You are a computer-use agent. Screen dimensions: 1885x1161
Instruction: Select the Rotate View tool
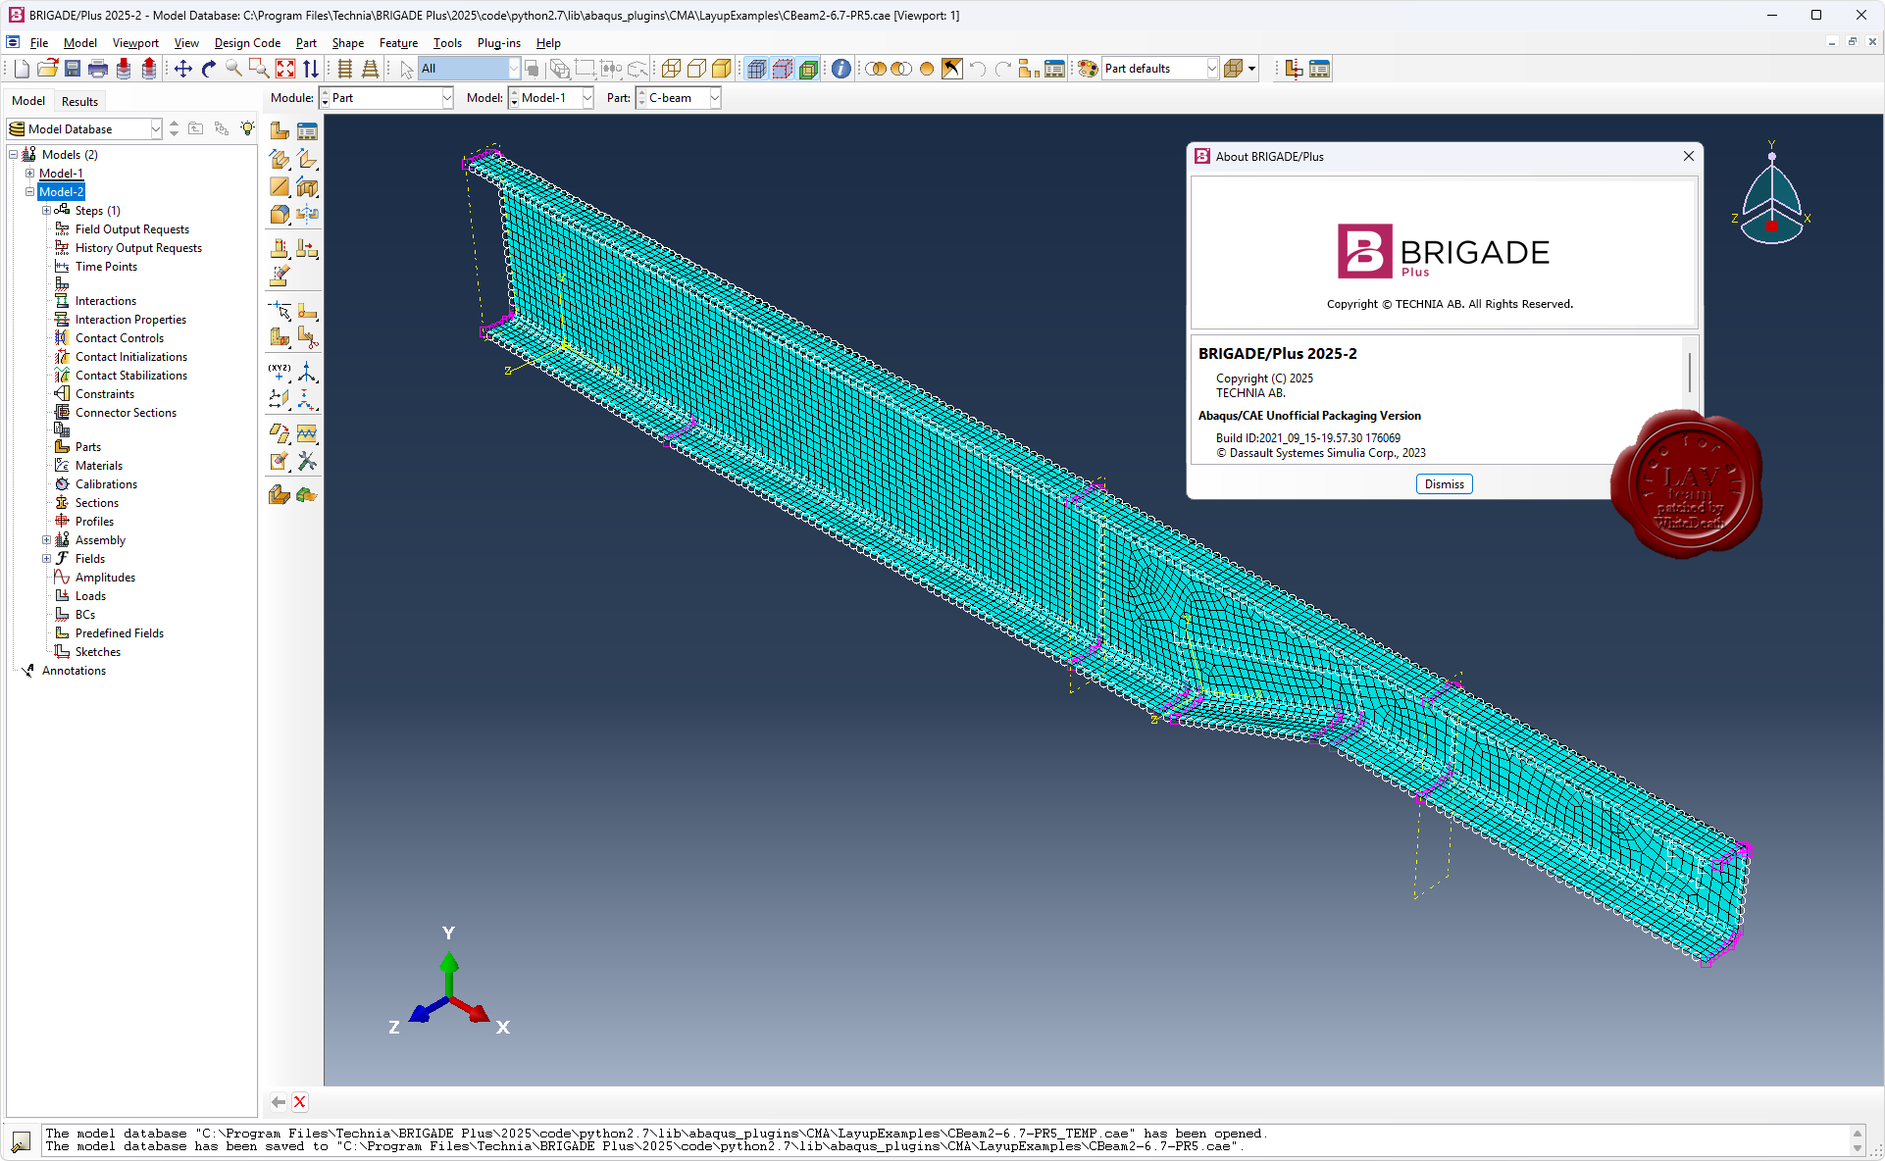coord(209,69)
